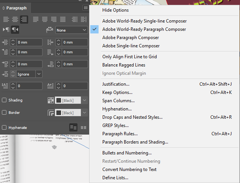Viewport: 240px width, 183px height.
Task: Click the Align center icon
Action: [x=15, y=19]
